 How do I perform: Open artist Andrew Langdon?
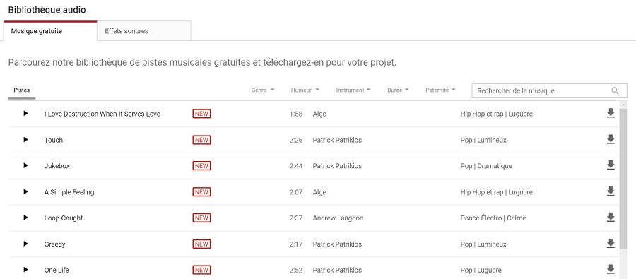click(338, 218)
